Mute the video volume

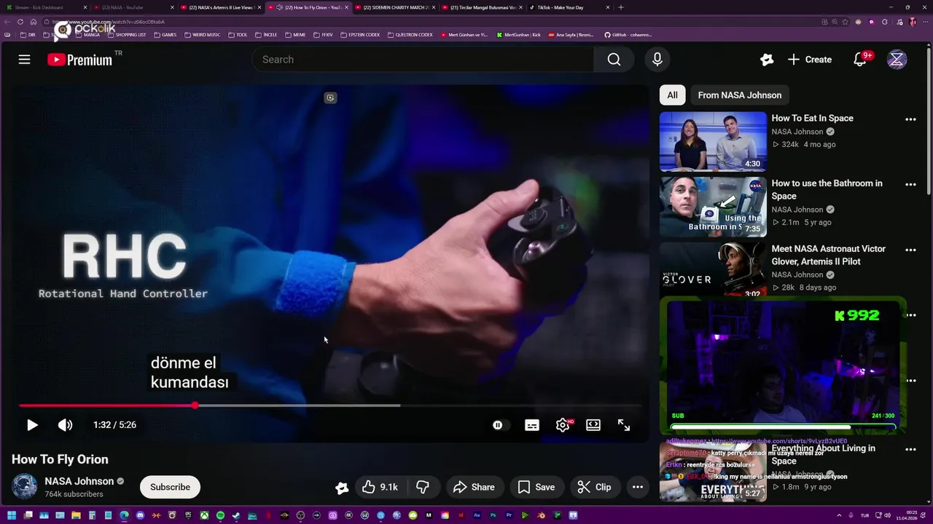click(65, 425)
